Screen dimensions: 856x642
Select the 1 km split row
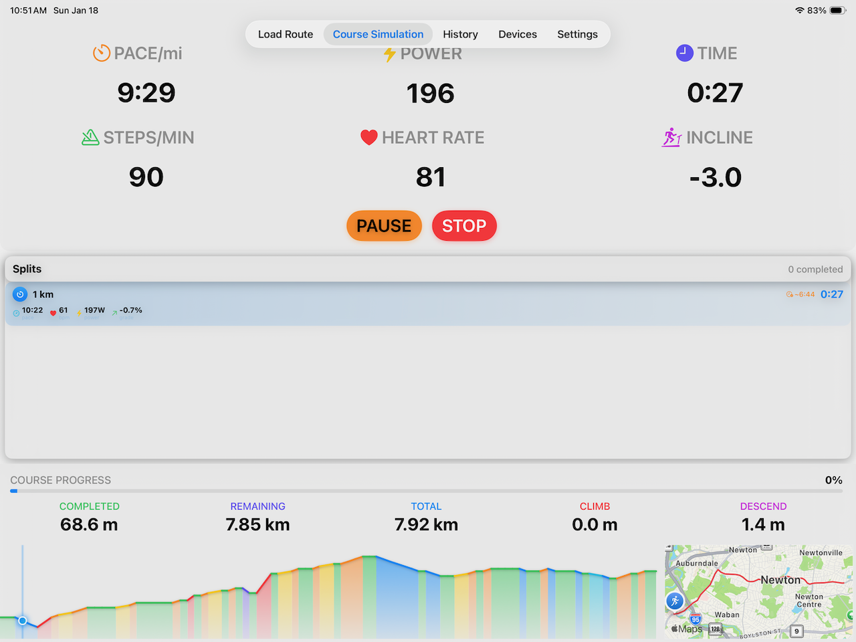pos(428,302)
